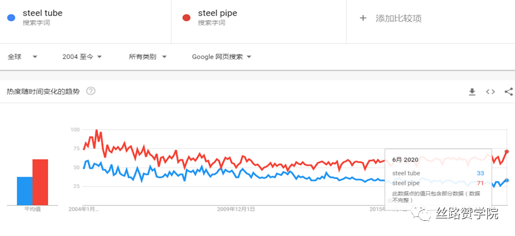Edit the steel tube search term
The height and width of the screenshot is (236, 515).
[42, 13]
